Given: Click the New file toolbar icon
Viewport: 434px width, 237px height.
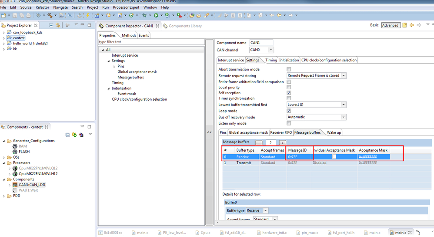Looking at the screenshot, I should 3,16.
